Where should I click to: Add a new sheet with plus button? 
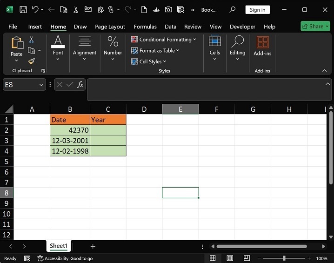(93, 246)
